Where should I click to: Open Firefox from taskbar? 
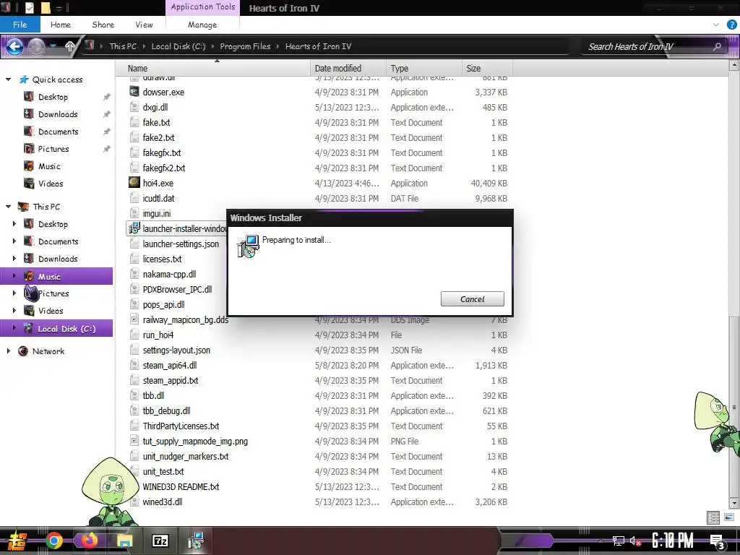89,541
